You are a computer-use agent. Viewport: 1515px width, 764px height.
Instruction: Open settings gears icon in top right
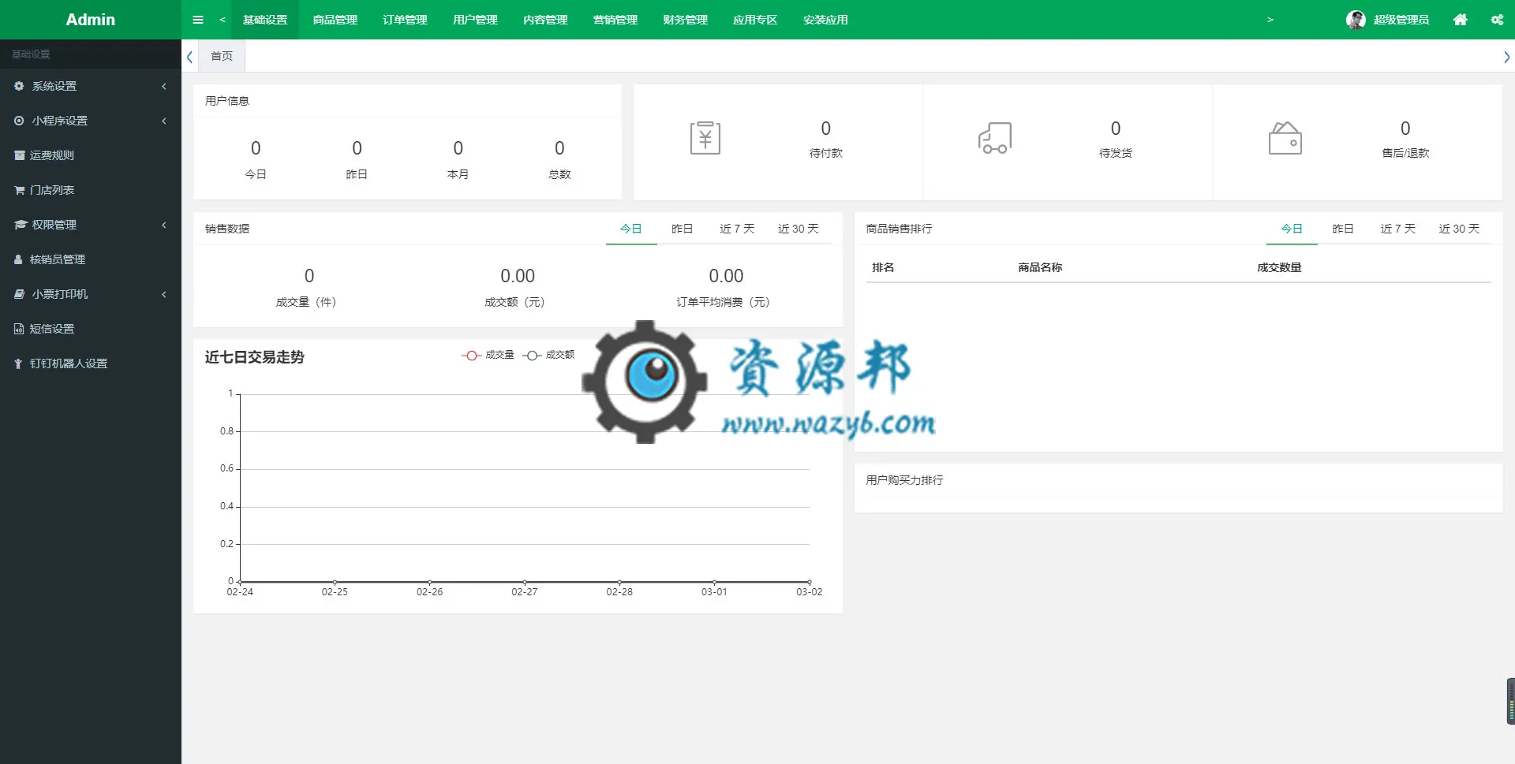click(x=1497, y=20)
